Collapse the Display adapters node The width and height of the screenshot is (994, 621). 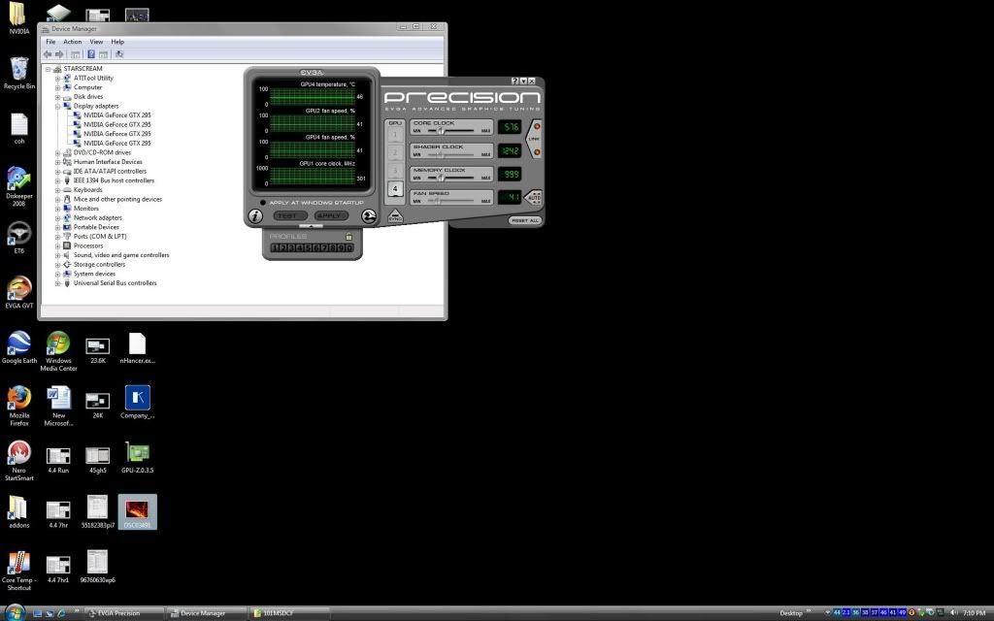click(57, 107)
